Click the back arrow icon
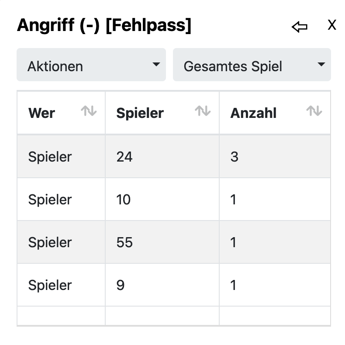The image size is (345, 345). coord(299,27)
